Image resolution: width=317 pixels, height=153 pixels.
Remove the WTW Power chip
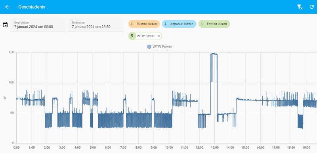pos(158,36)
